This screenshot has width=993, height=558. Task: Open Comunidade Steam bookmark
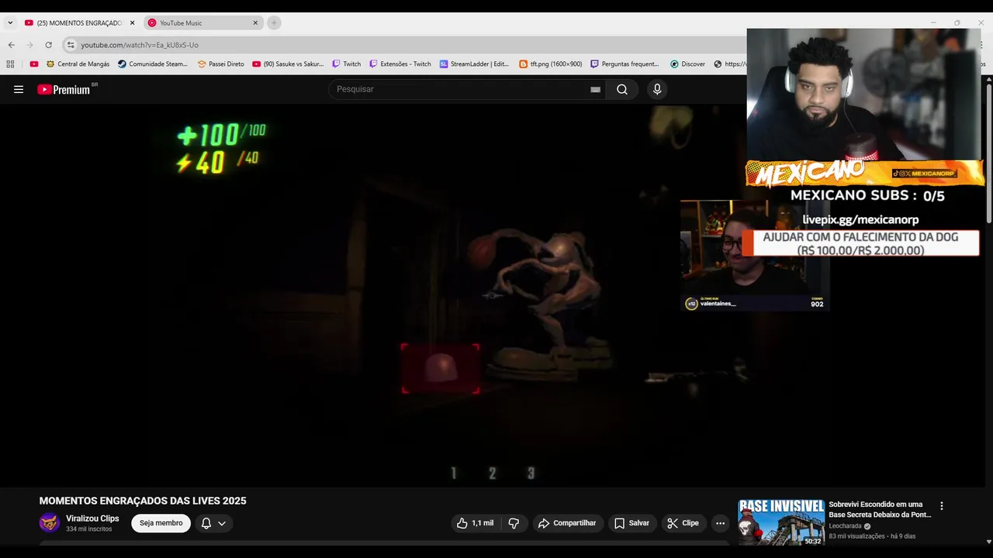153,64
